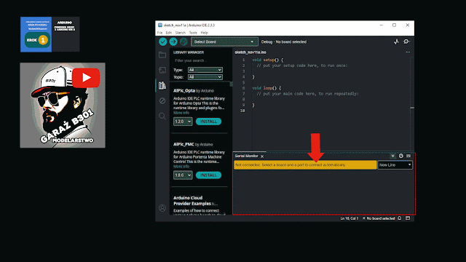The image size is (466, 262).
Task: Install the AlPlc_Opta library
Action: (208, 122)
